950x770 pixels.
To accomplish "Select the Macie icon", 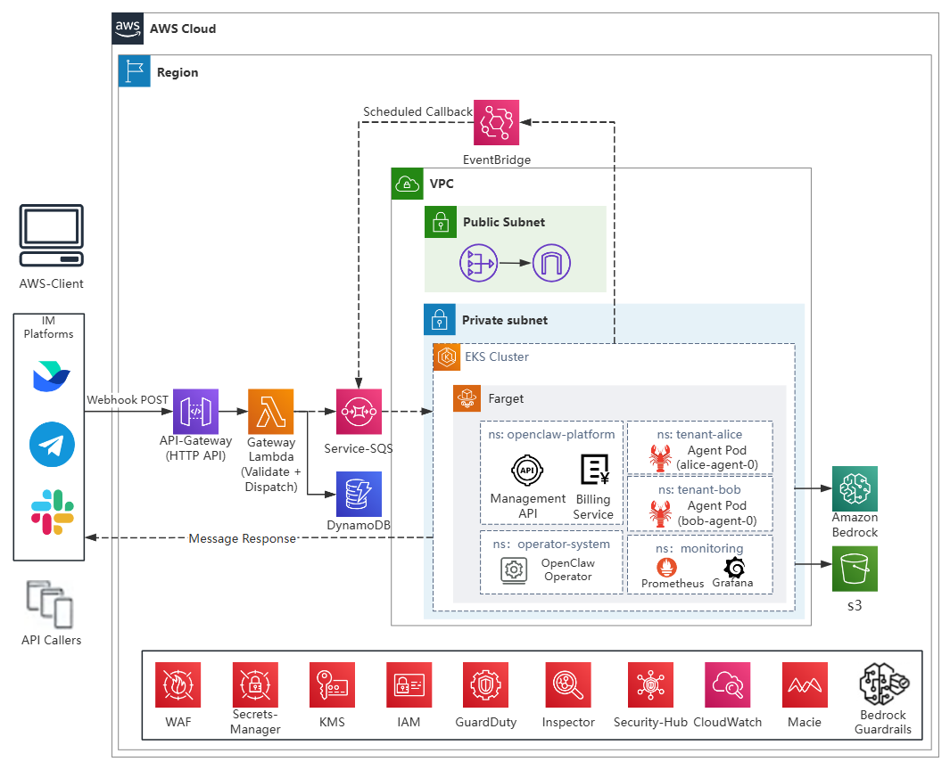I will [805, 684].
